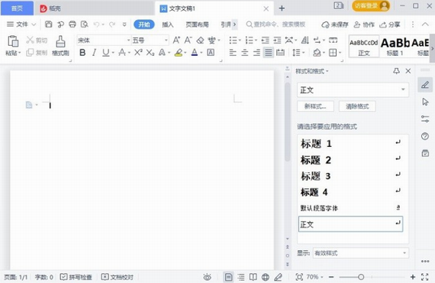Click the distributed alignment icon
Image resolution: width=435 pixels, height=283 pixels.
tap(281, 52)
